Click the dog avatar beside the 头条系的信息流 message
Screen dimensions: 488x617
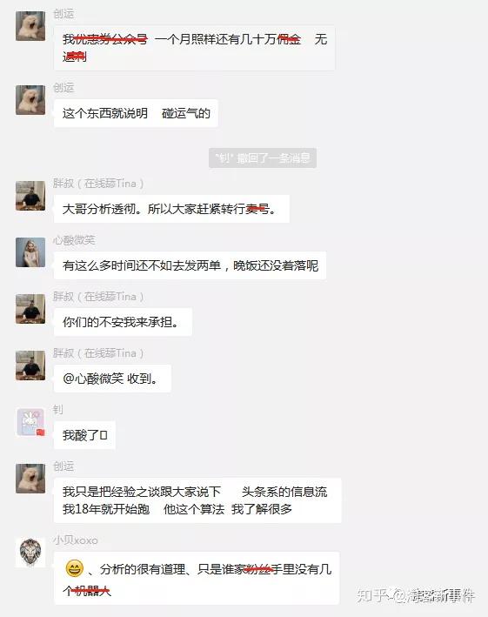coord(30,479)
